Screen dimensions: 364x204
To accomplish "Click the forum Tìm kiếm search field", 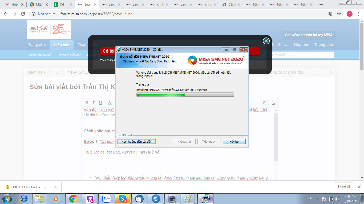I will tap(302, 55).
